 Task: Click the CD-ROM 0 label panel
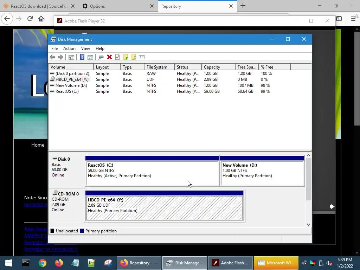tap(66, 205)
